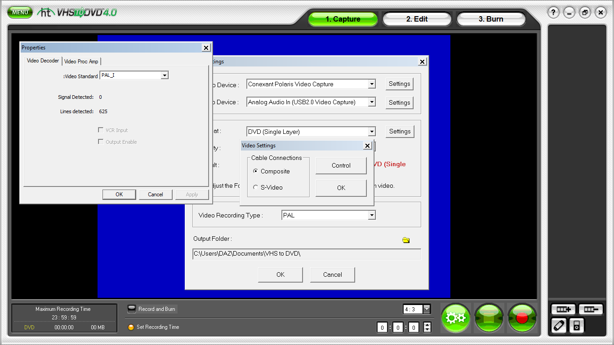Click the add film clip icon

coord(564,309)
